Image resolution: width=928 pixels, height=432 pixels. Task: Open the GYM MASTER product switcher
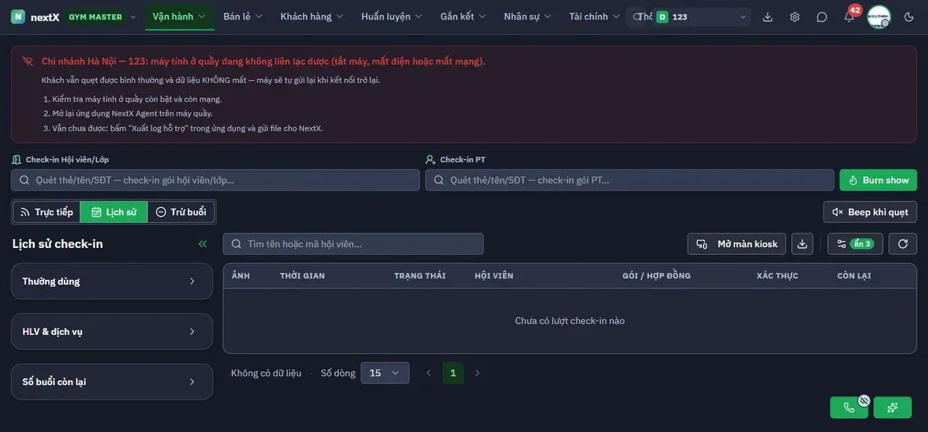(102, 17)
